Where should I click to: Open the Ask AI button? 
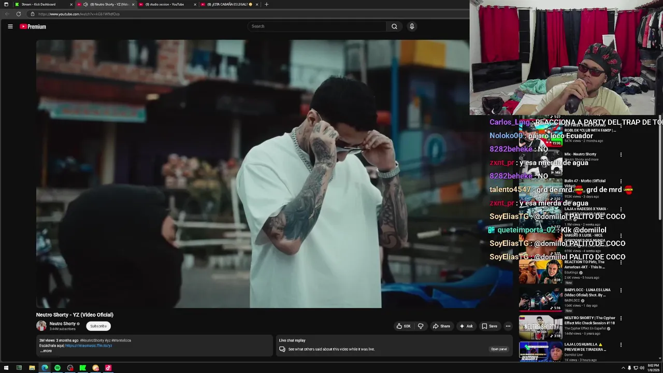point(466,326)
